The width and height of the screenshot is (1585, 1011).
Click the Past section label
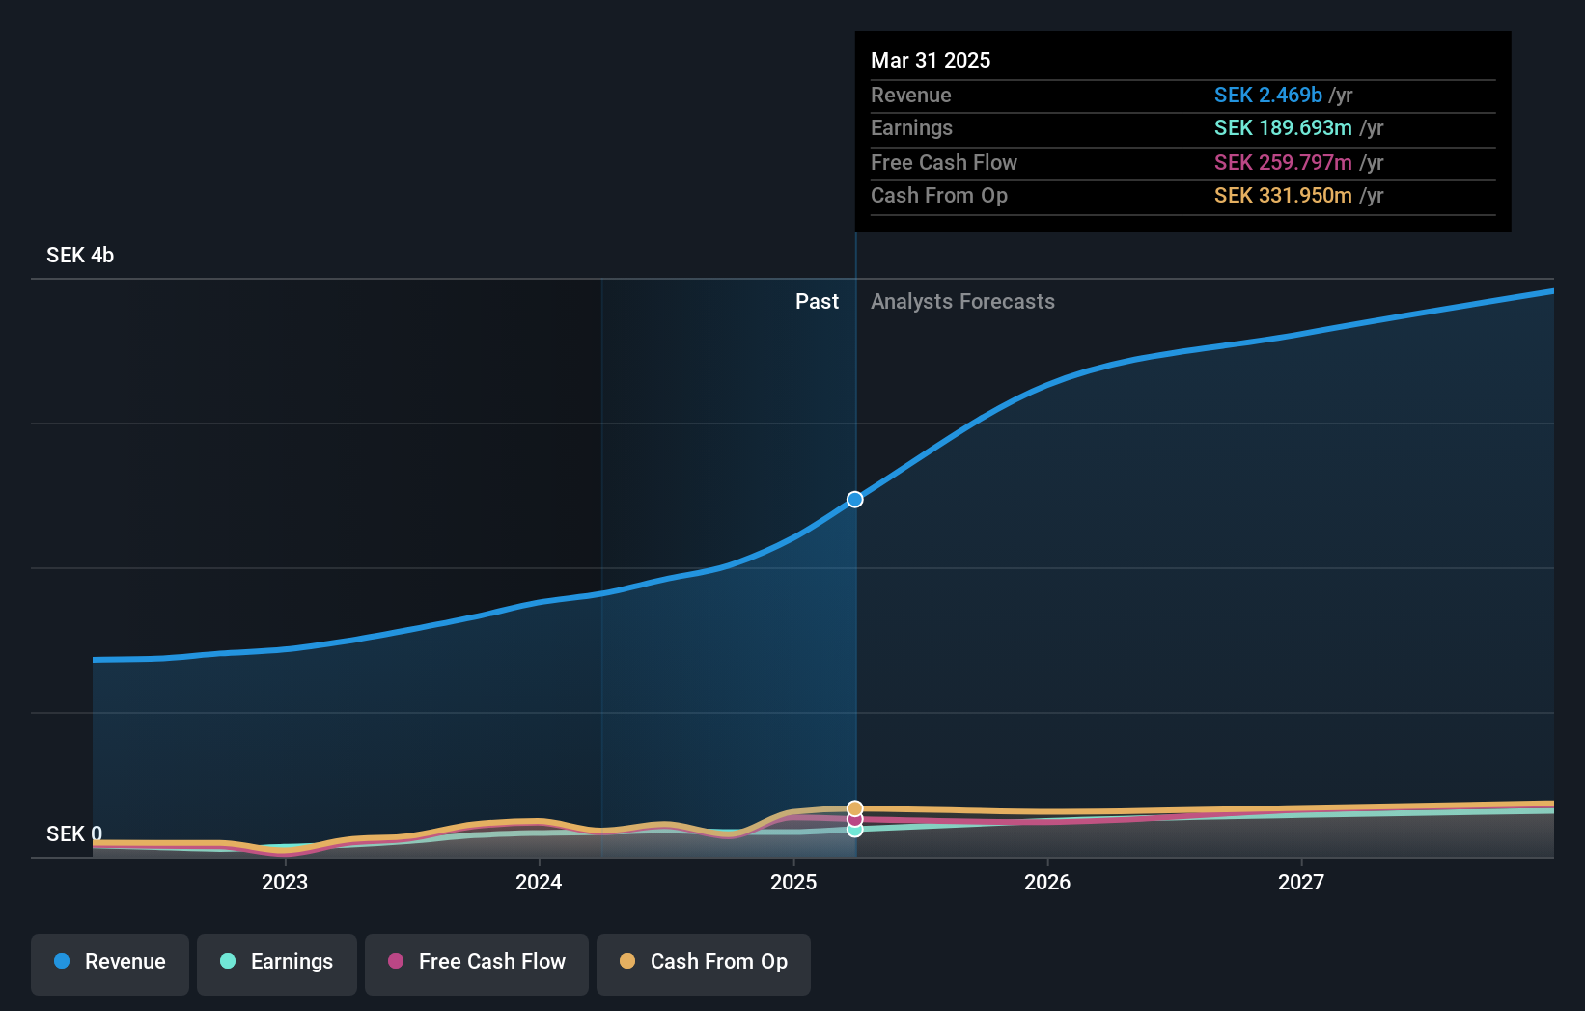pos(817,301)
